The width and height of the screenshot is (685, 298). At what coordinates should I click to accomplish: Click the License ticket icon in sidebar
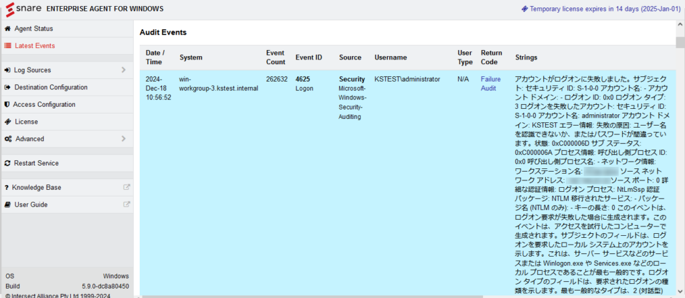point(7,122)
